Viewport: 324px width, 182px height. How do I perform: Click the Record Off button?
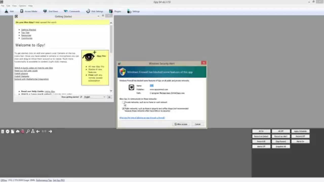[x=300, y=136]
